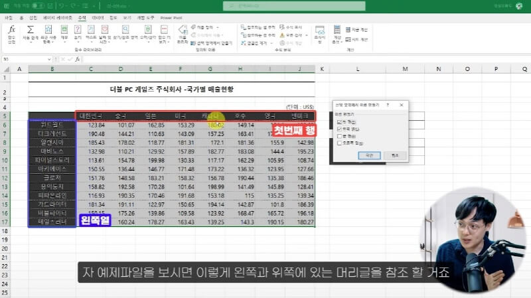
Task: Click cell value 195.23
Action: [305, 151]
